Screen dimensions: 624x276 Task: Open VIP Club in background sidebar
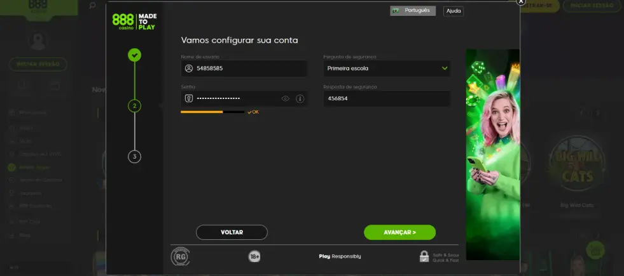(30, 221)
